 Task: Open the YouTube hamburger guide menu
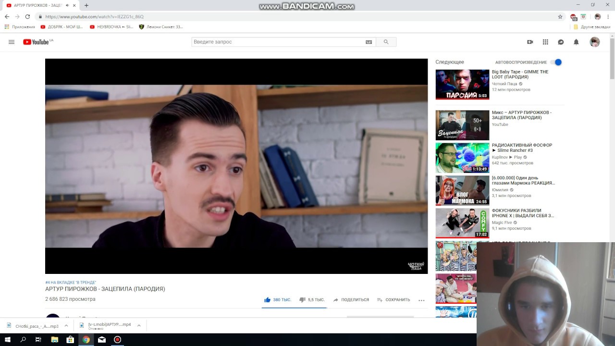click(12, 42)
